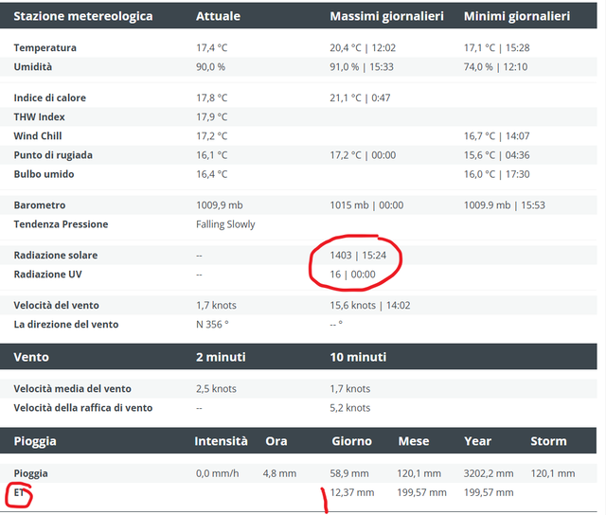This screenshot has width=606, height=515.
Task: Select the 'Umidità' row label
Action: point(33,67)
